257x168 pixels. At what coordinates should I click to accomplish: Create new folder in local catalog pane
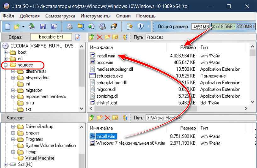(100, 118)
